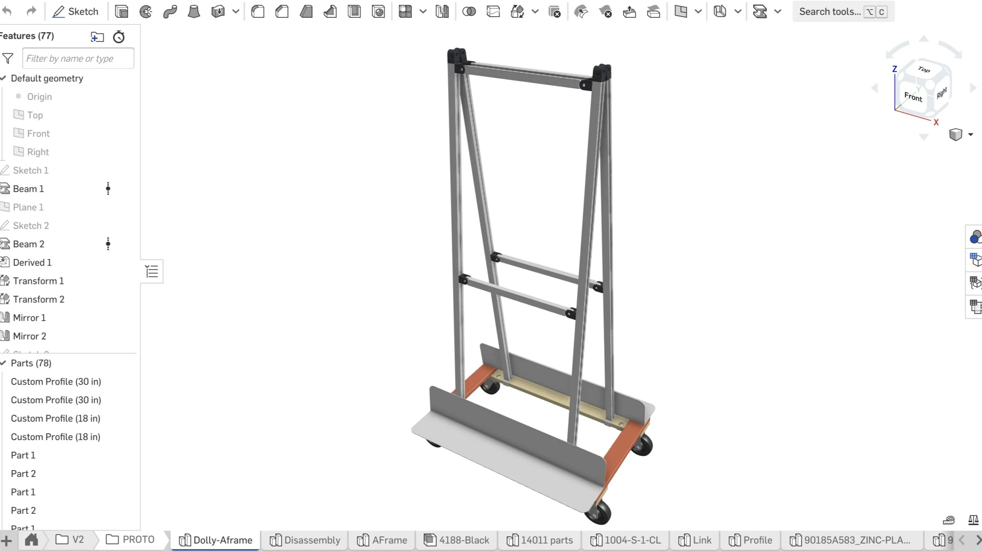This screenshot has width=982, height=552.
Task: Select the Boolean tool
Action: pos(469,12)
